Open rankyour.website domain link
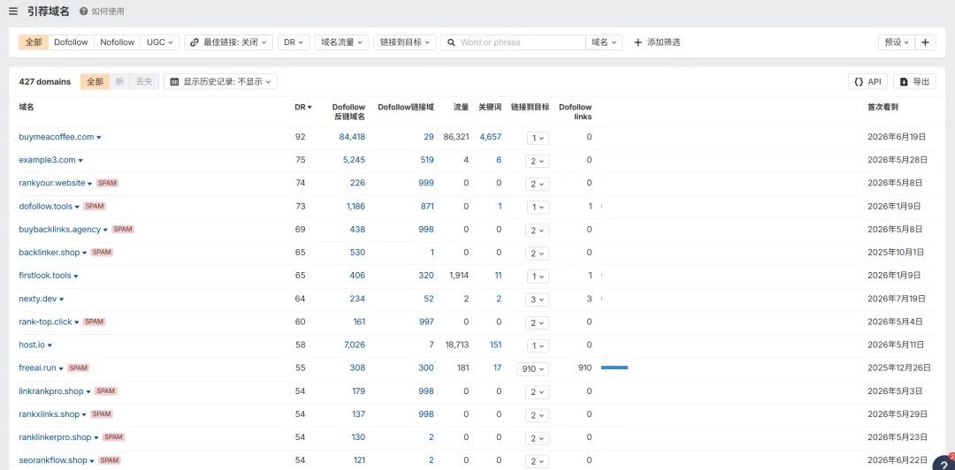The image size is (955, 470). pyautogui.click(x=52, y=183)
